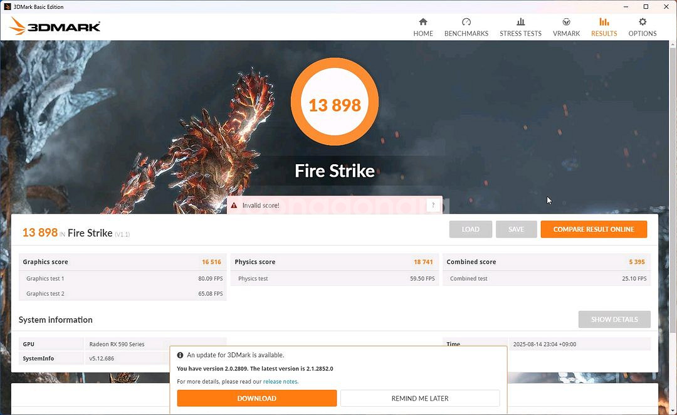Open the release notes link

click(281, 382)
